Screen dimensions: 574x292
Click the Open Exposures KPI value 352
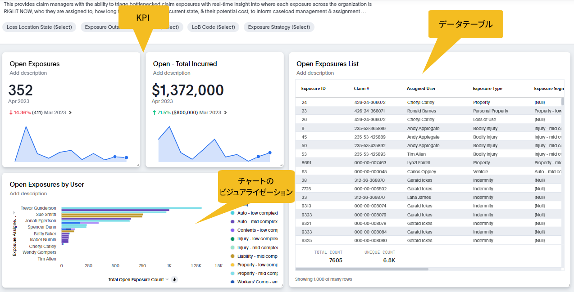pos(21,90)
